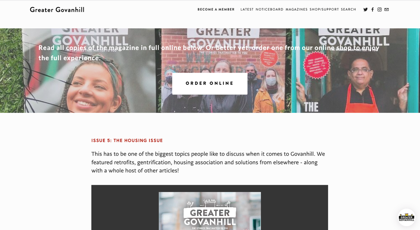Screen dimensions: 420x230
Task: Open Shop/Support from the navigation
Action: click(324, 9)
